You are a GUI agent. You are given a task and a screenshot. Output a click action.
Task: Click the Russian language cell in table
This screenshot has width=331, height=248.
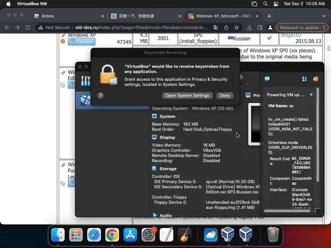point(239,39)
